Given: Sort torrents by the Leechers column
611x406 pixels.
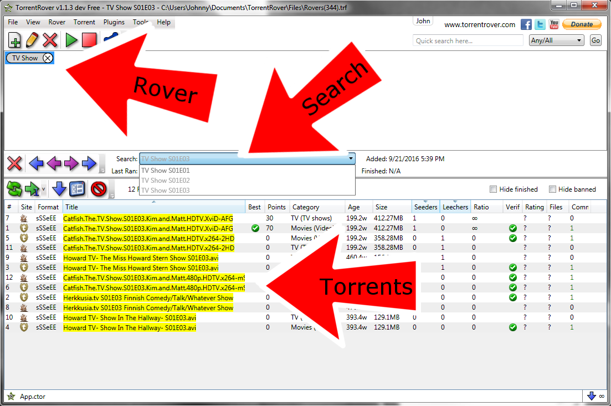Looking at the screenshot, I should [455, 207].
